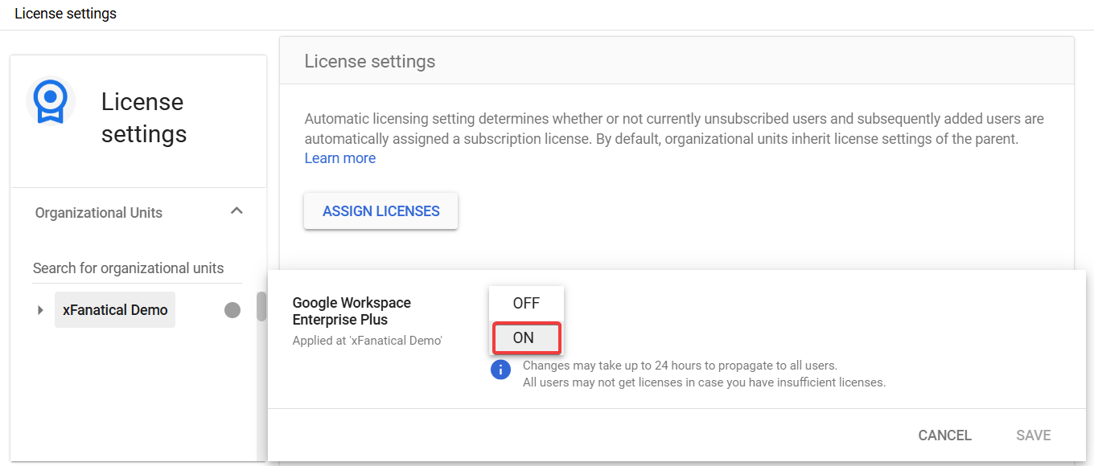Click the CANCEL button
The image size is (1094, 466).
tap(945, 435)
